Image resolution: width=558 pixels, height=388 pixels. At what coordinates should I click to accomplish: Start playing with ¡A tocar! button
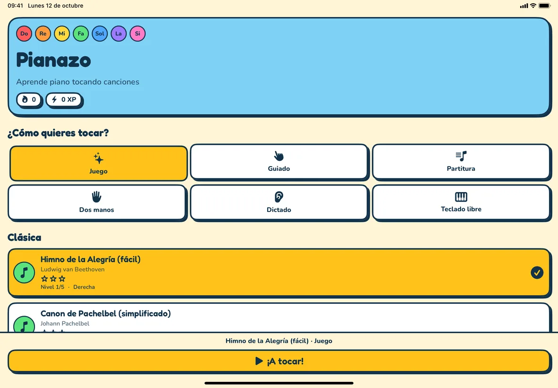(x=279, y=362)
